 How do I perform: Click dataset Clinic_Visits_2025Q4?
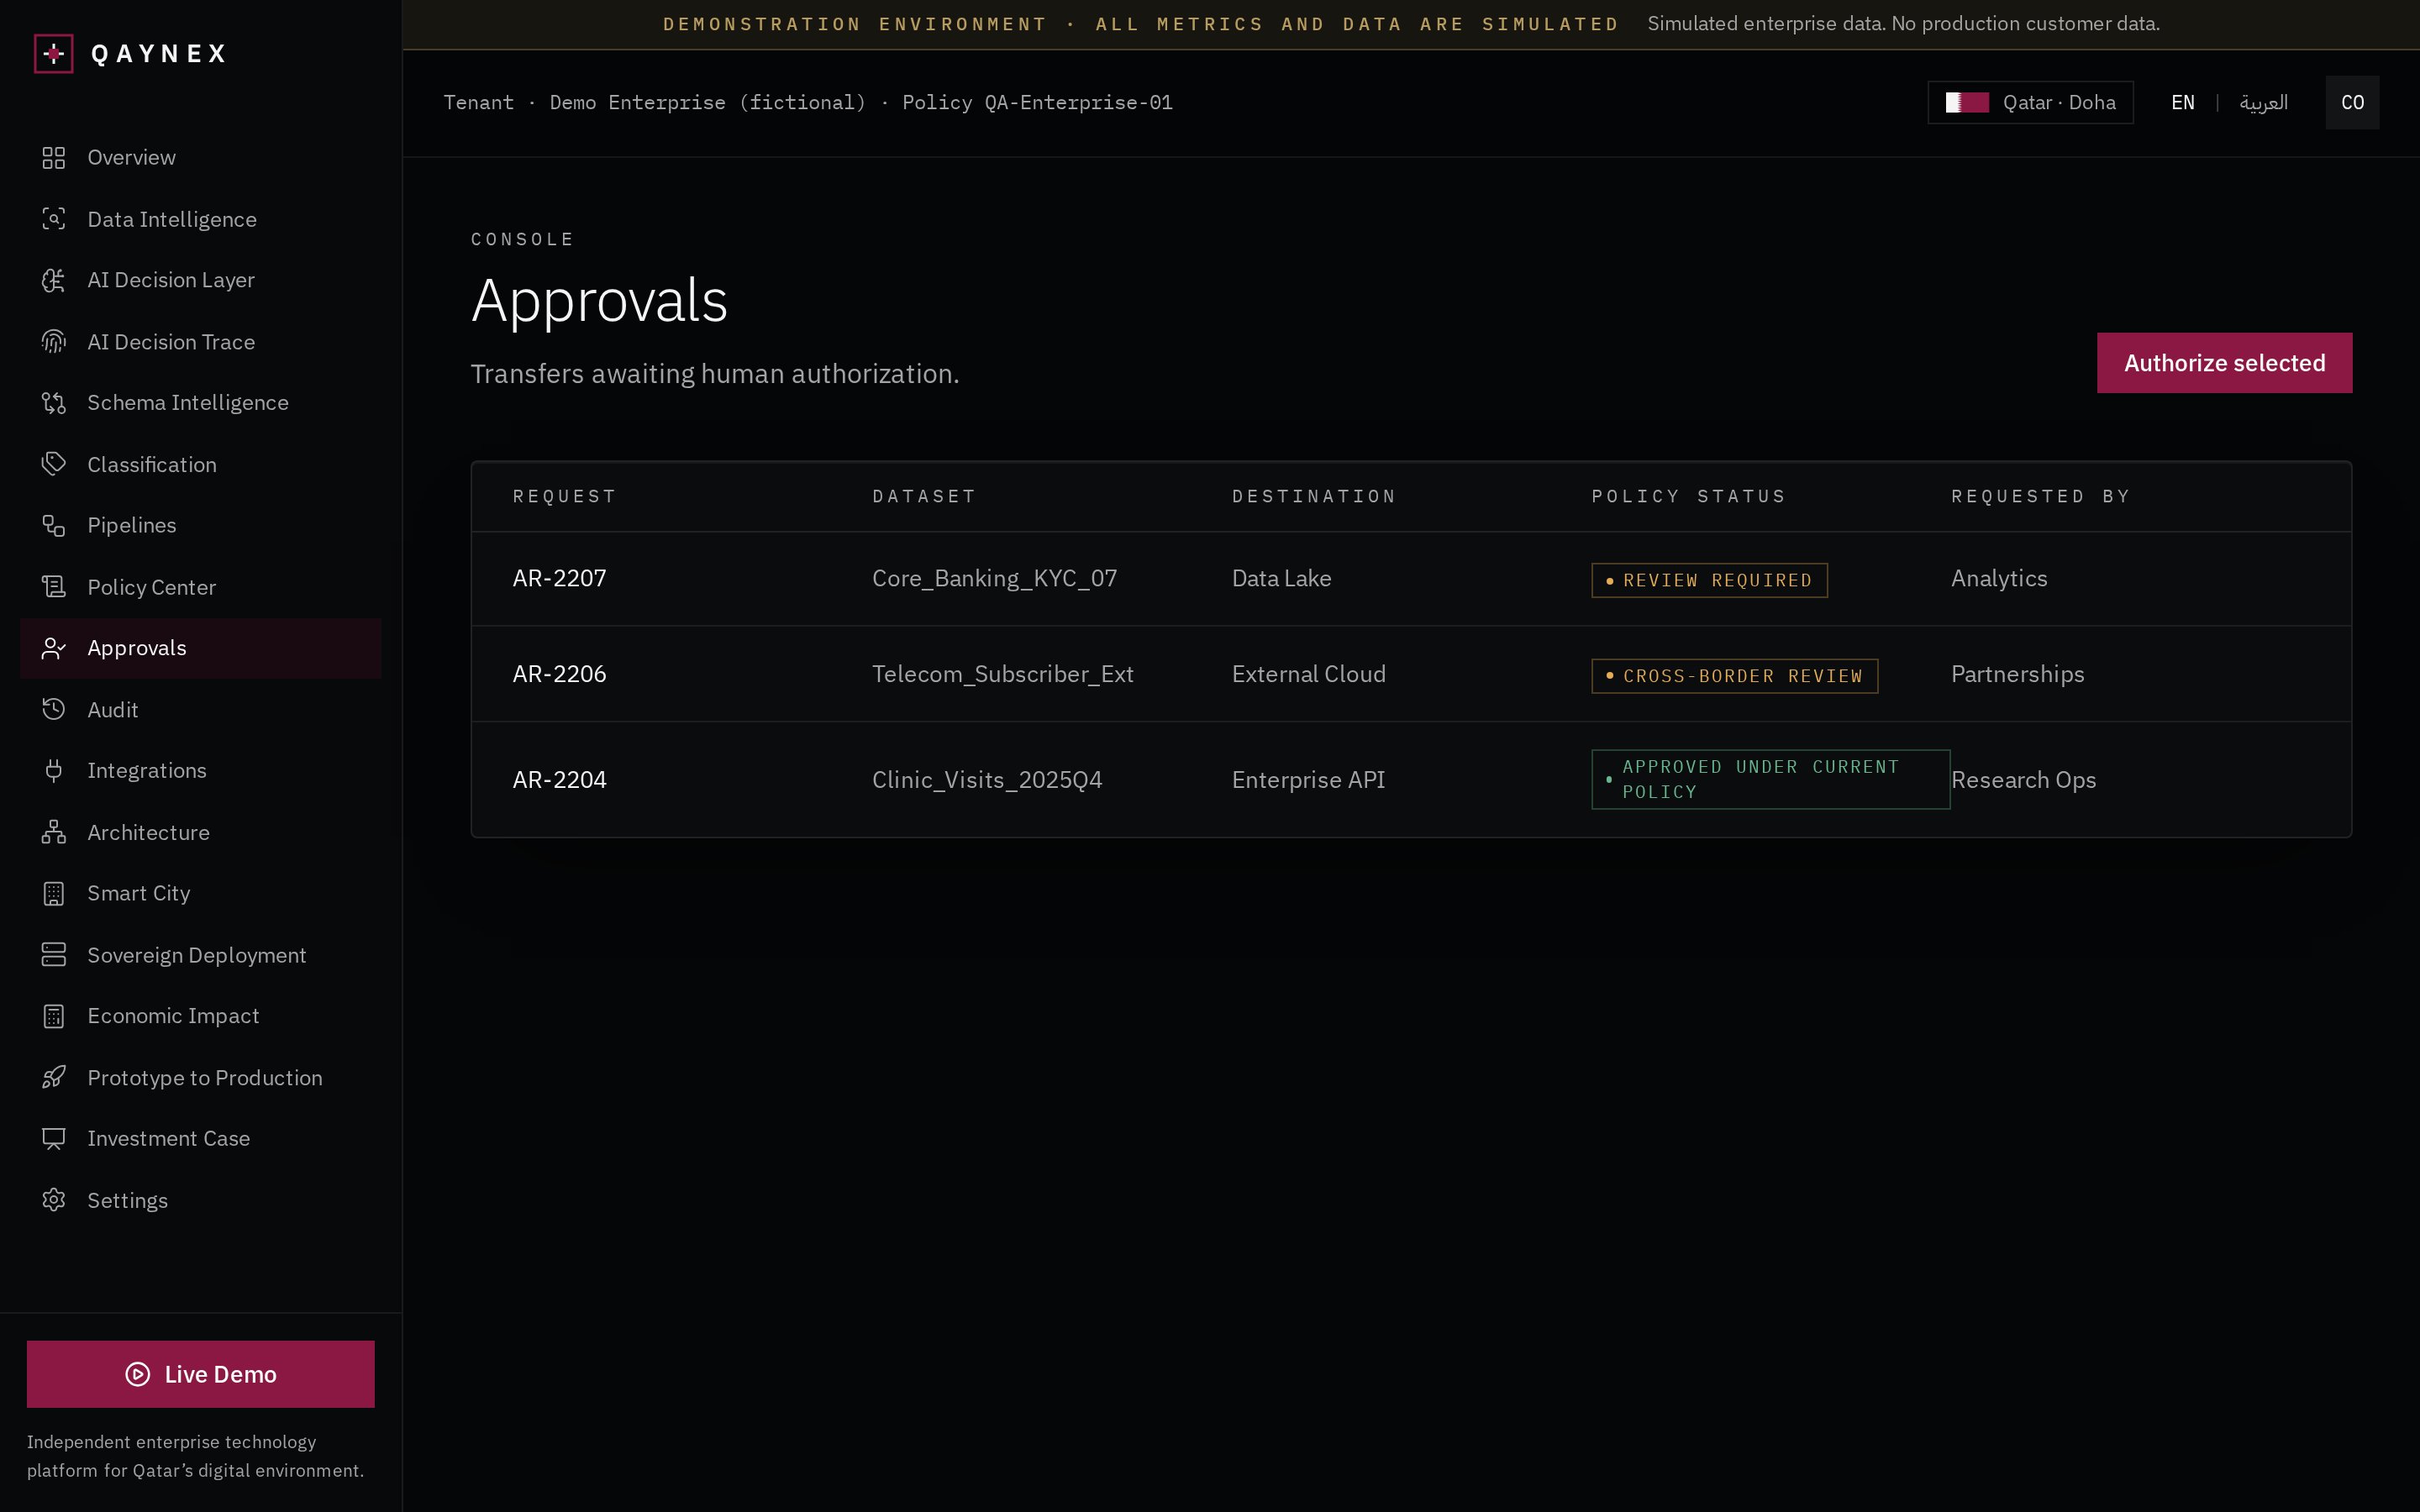click(x=987, y=780)
